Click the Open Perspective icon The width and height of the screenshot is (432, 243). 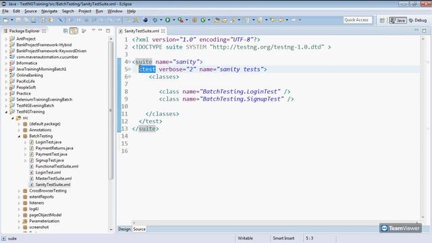(382, 20)
